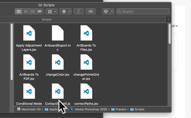The image size is (191, 118).
Task: Click the ArtBoards To PDF.jsx file name
Action: (29, 76)
